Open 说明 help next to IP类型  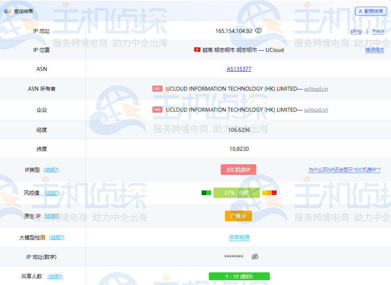(x=51, y=170)
